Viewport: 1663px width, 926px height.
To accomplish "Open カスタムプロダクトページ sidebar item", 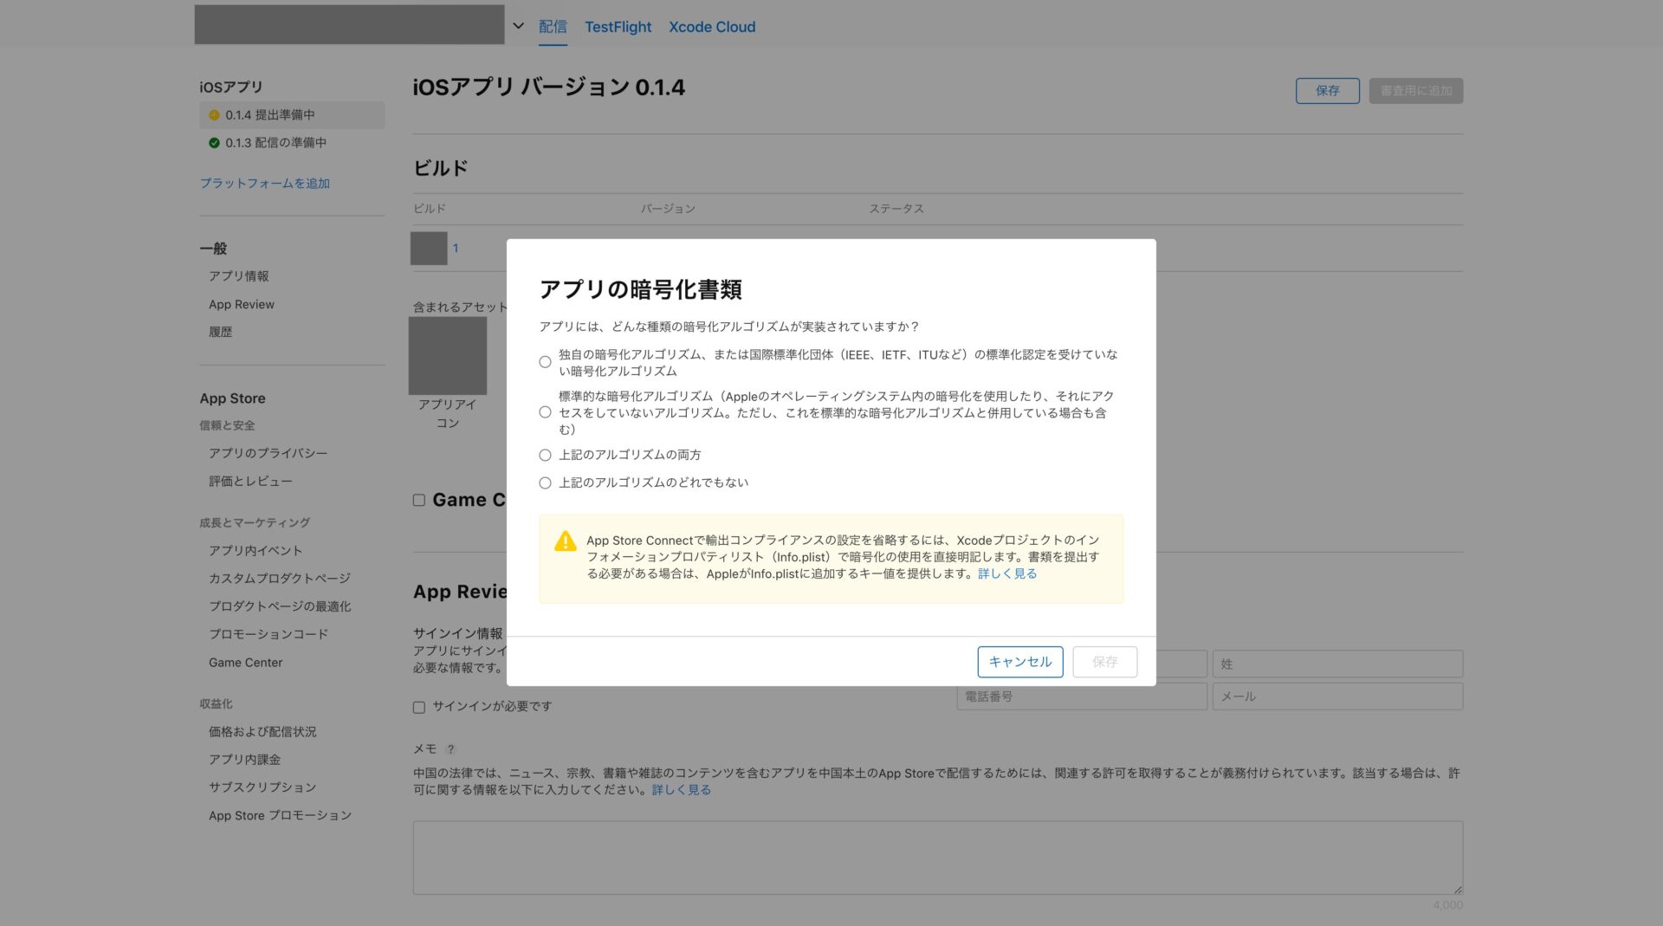I will click(280, 579).
